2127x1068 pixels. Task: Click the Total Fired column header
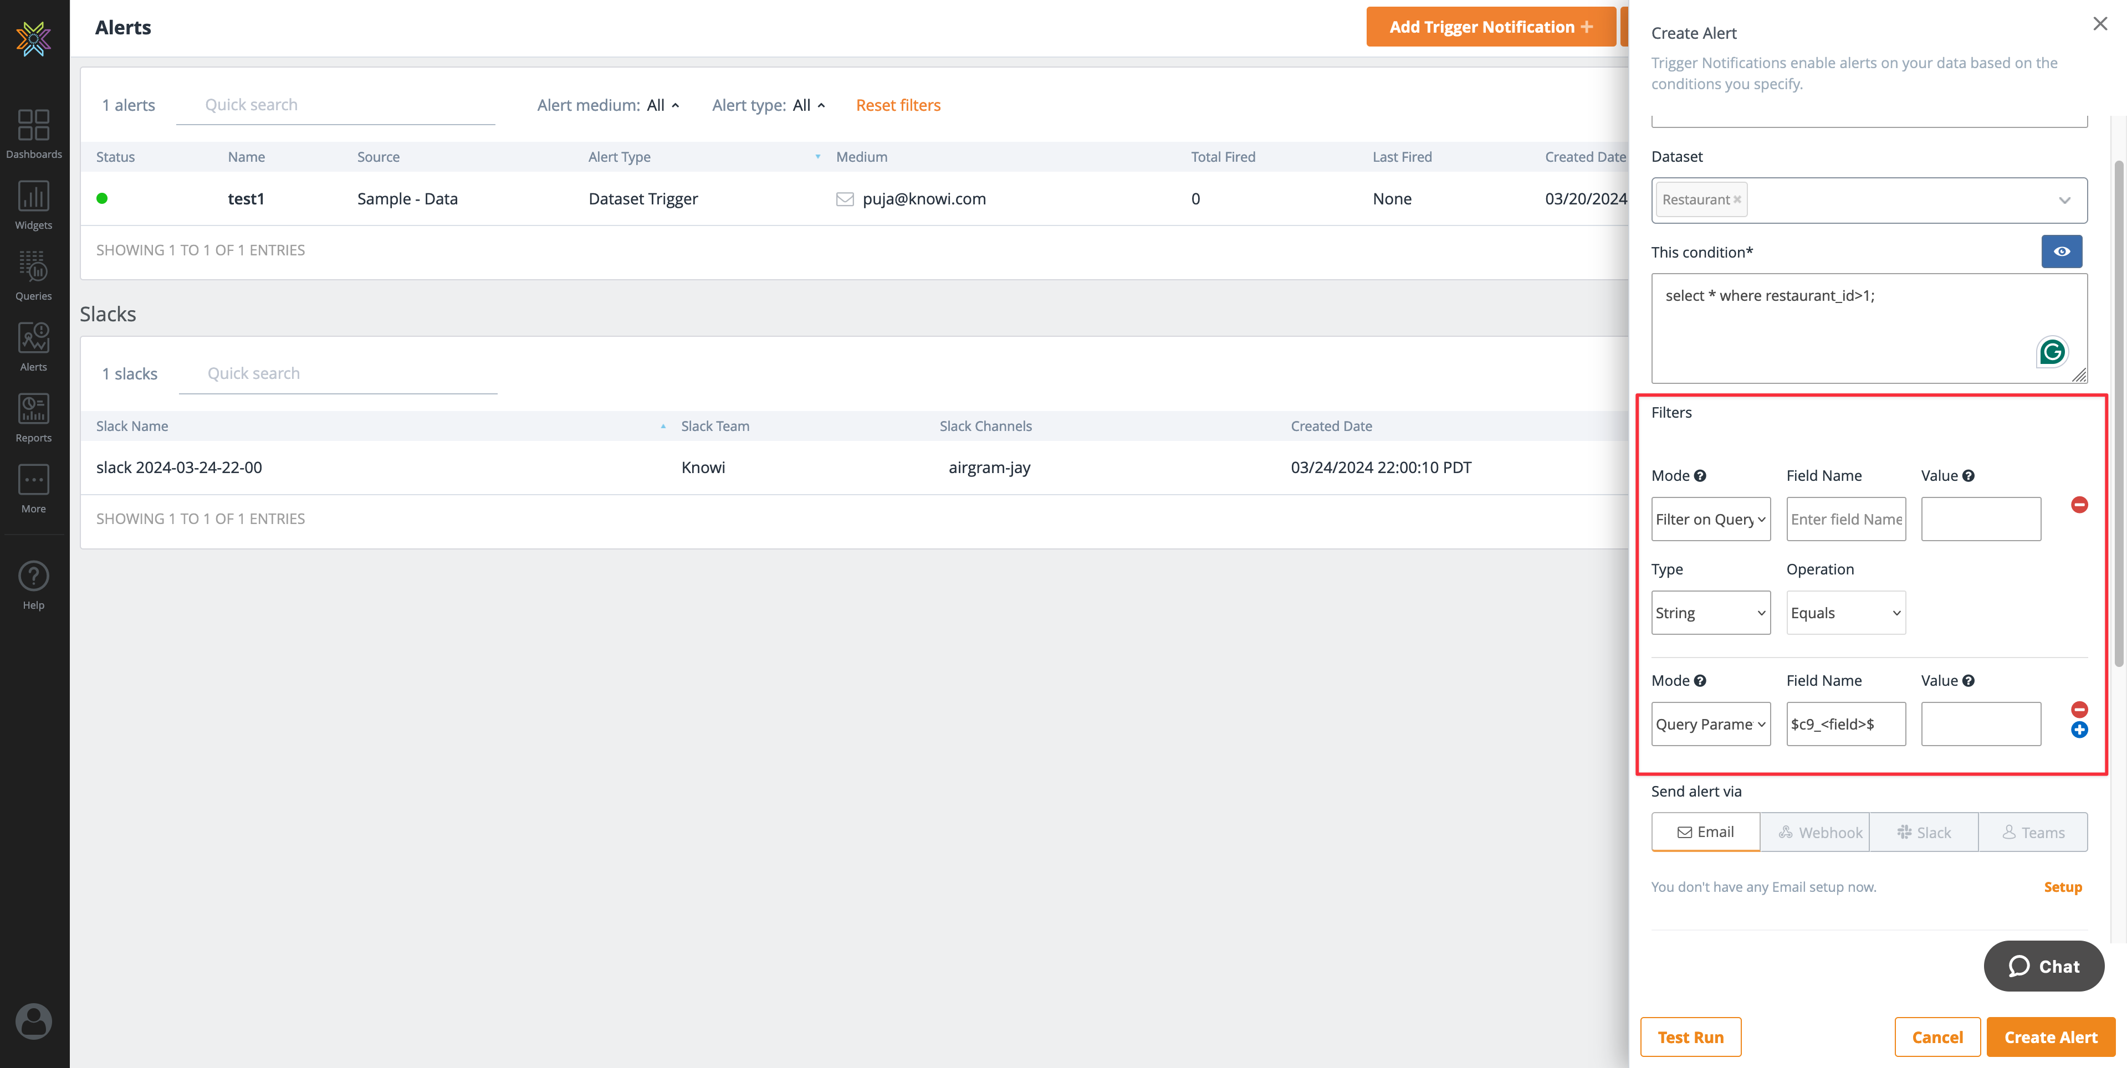pos(1223,157)
